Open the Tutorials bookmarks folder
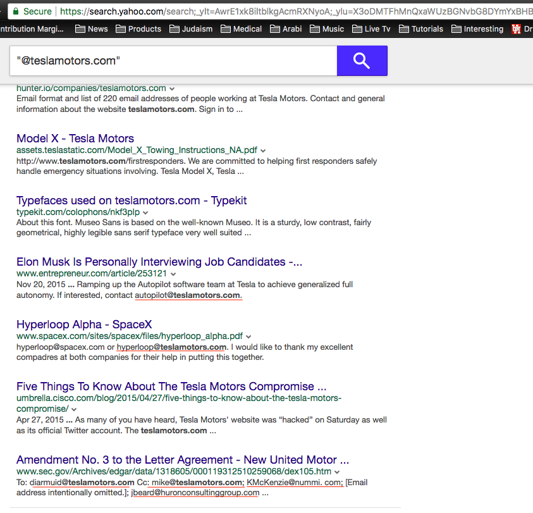The height and width of the screenshot is (513, 533). (x=421, y=29)
